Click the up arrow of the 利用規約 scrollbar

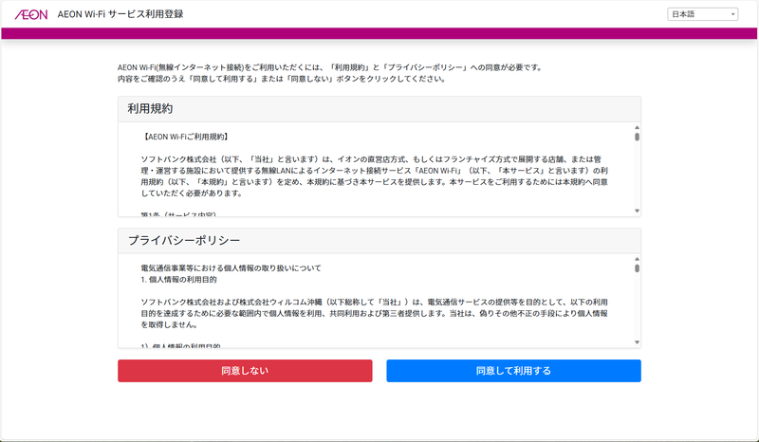pyautogui.click(x=637, y=128)
